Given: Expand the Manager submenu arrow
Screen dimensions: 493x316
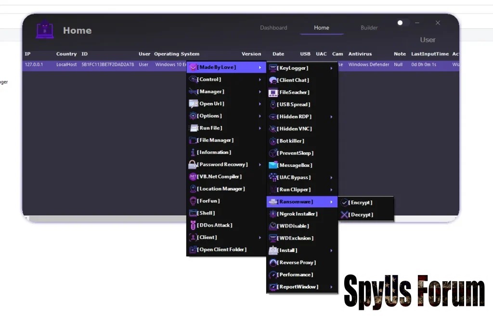Looking at the screenshot, I should 260,92.
